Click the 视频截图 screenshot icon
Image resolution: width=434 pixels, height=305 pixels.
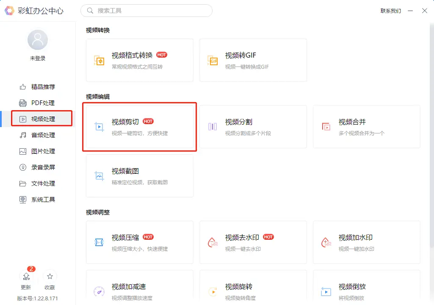point(99,176)
